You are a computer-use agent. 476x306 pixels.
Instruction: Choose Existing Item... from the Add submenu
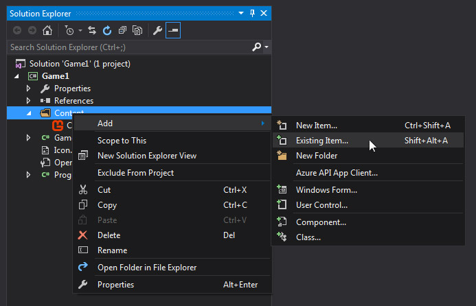[321, 141]
